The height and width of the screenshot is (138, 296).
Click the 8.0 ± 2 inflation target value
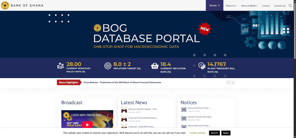[122, 65]
